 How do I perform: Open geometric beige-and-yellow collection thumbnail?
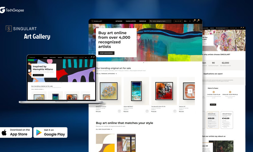click(x=105, y=143)
